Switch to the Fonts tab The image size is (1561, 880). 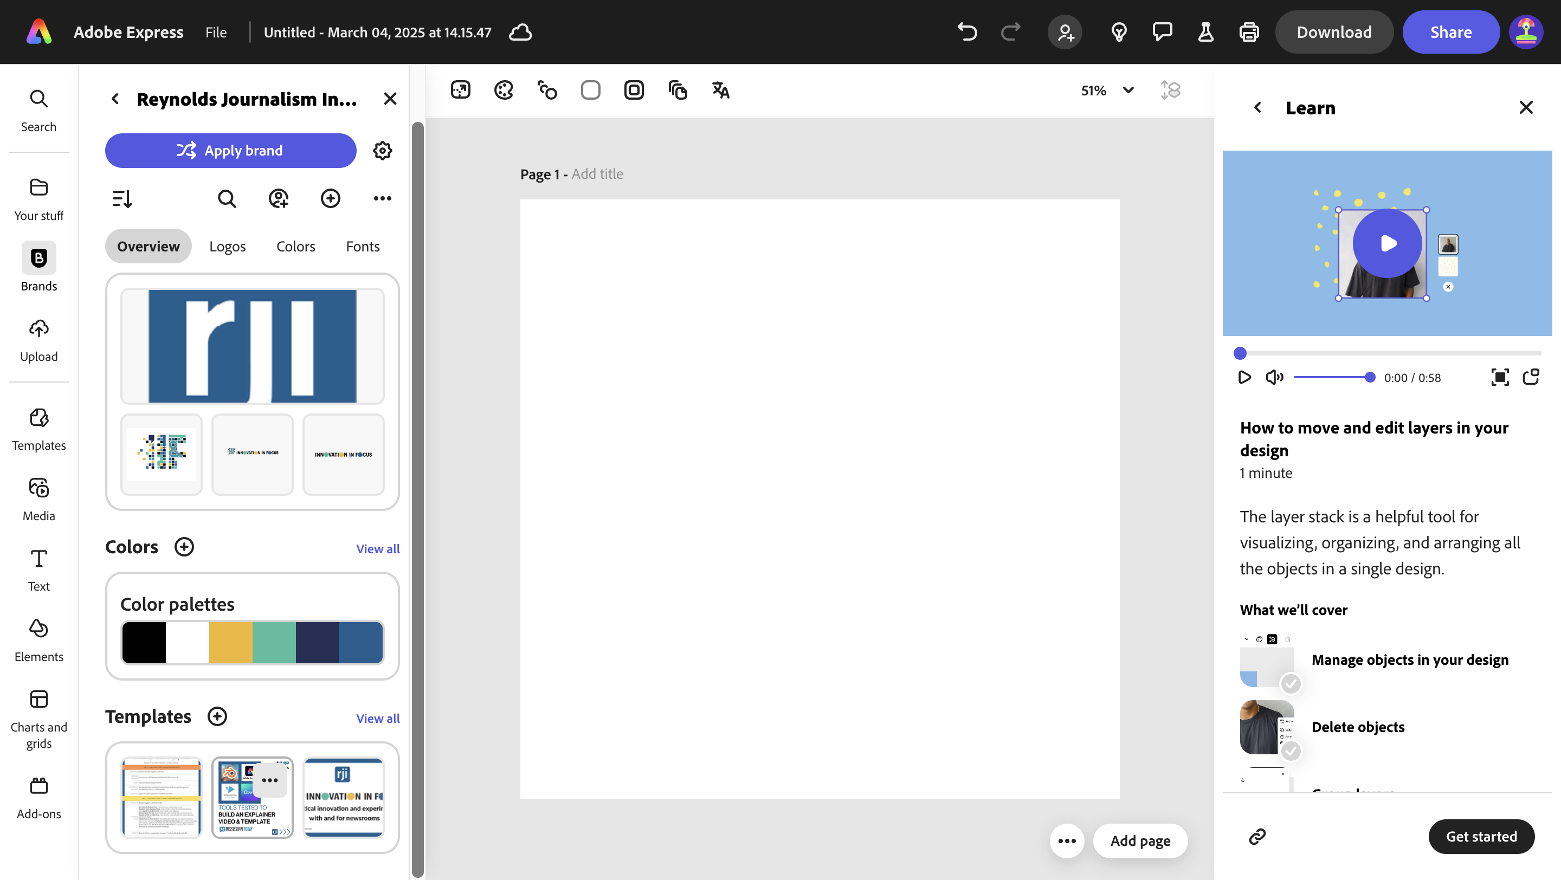click(363, 246)
